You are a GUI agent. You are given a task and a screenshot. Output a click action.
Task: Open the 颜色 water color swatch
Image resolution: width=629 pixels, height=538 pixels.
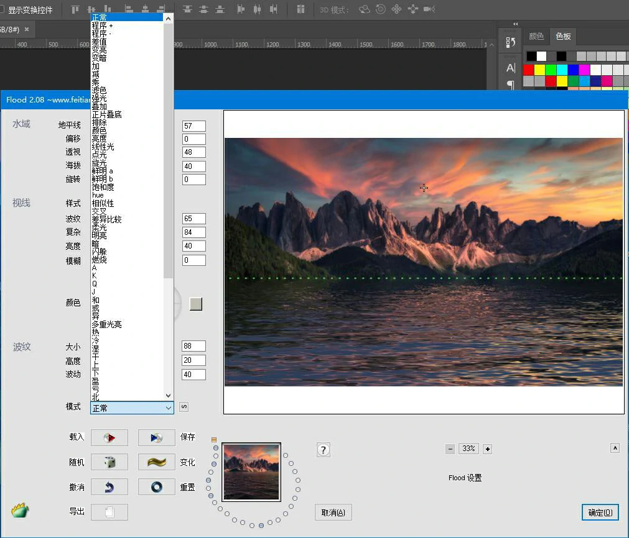click(196, 304)
